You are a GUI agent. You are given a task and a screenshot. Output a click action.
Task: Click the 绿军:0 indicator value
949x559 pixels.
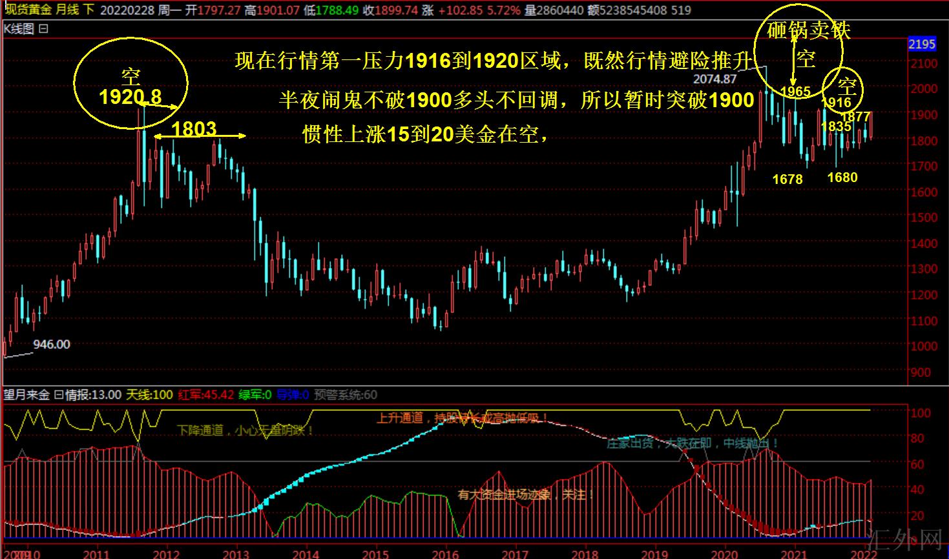[x=255, y=395]
